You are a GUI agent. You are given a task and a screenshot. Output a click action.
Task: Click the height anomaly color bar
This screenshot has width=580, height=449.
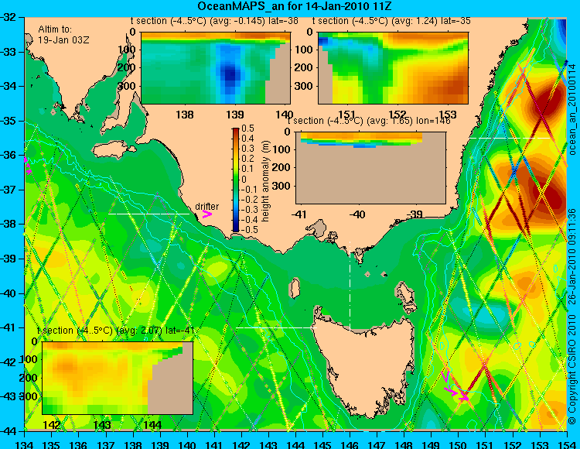236,180
